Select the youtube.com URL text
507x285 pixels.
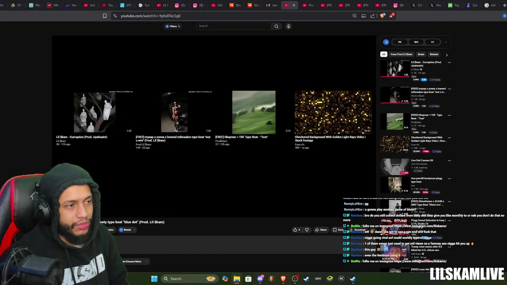point(151,16)
